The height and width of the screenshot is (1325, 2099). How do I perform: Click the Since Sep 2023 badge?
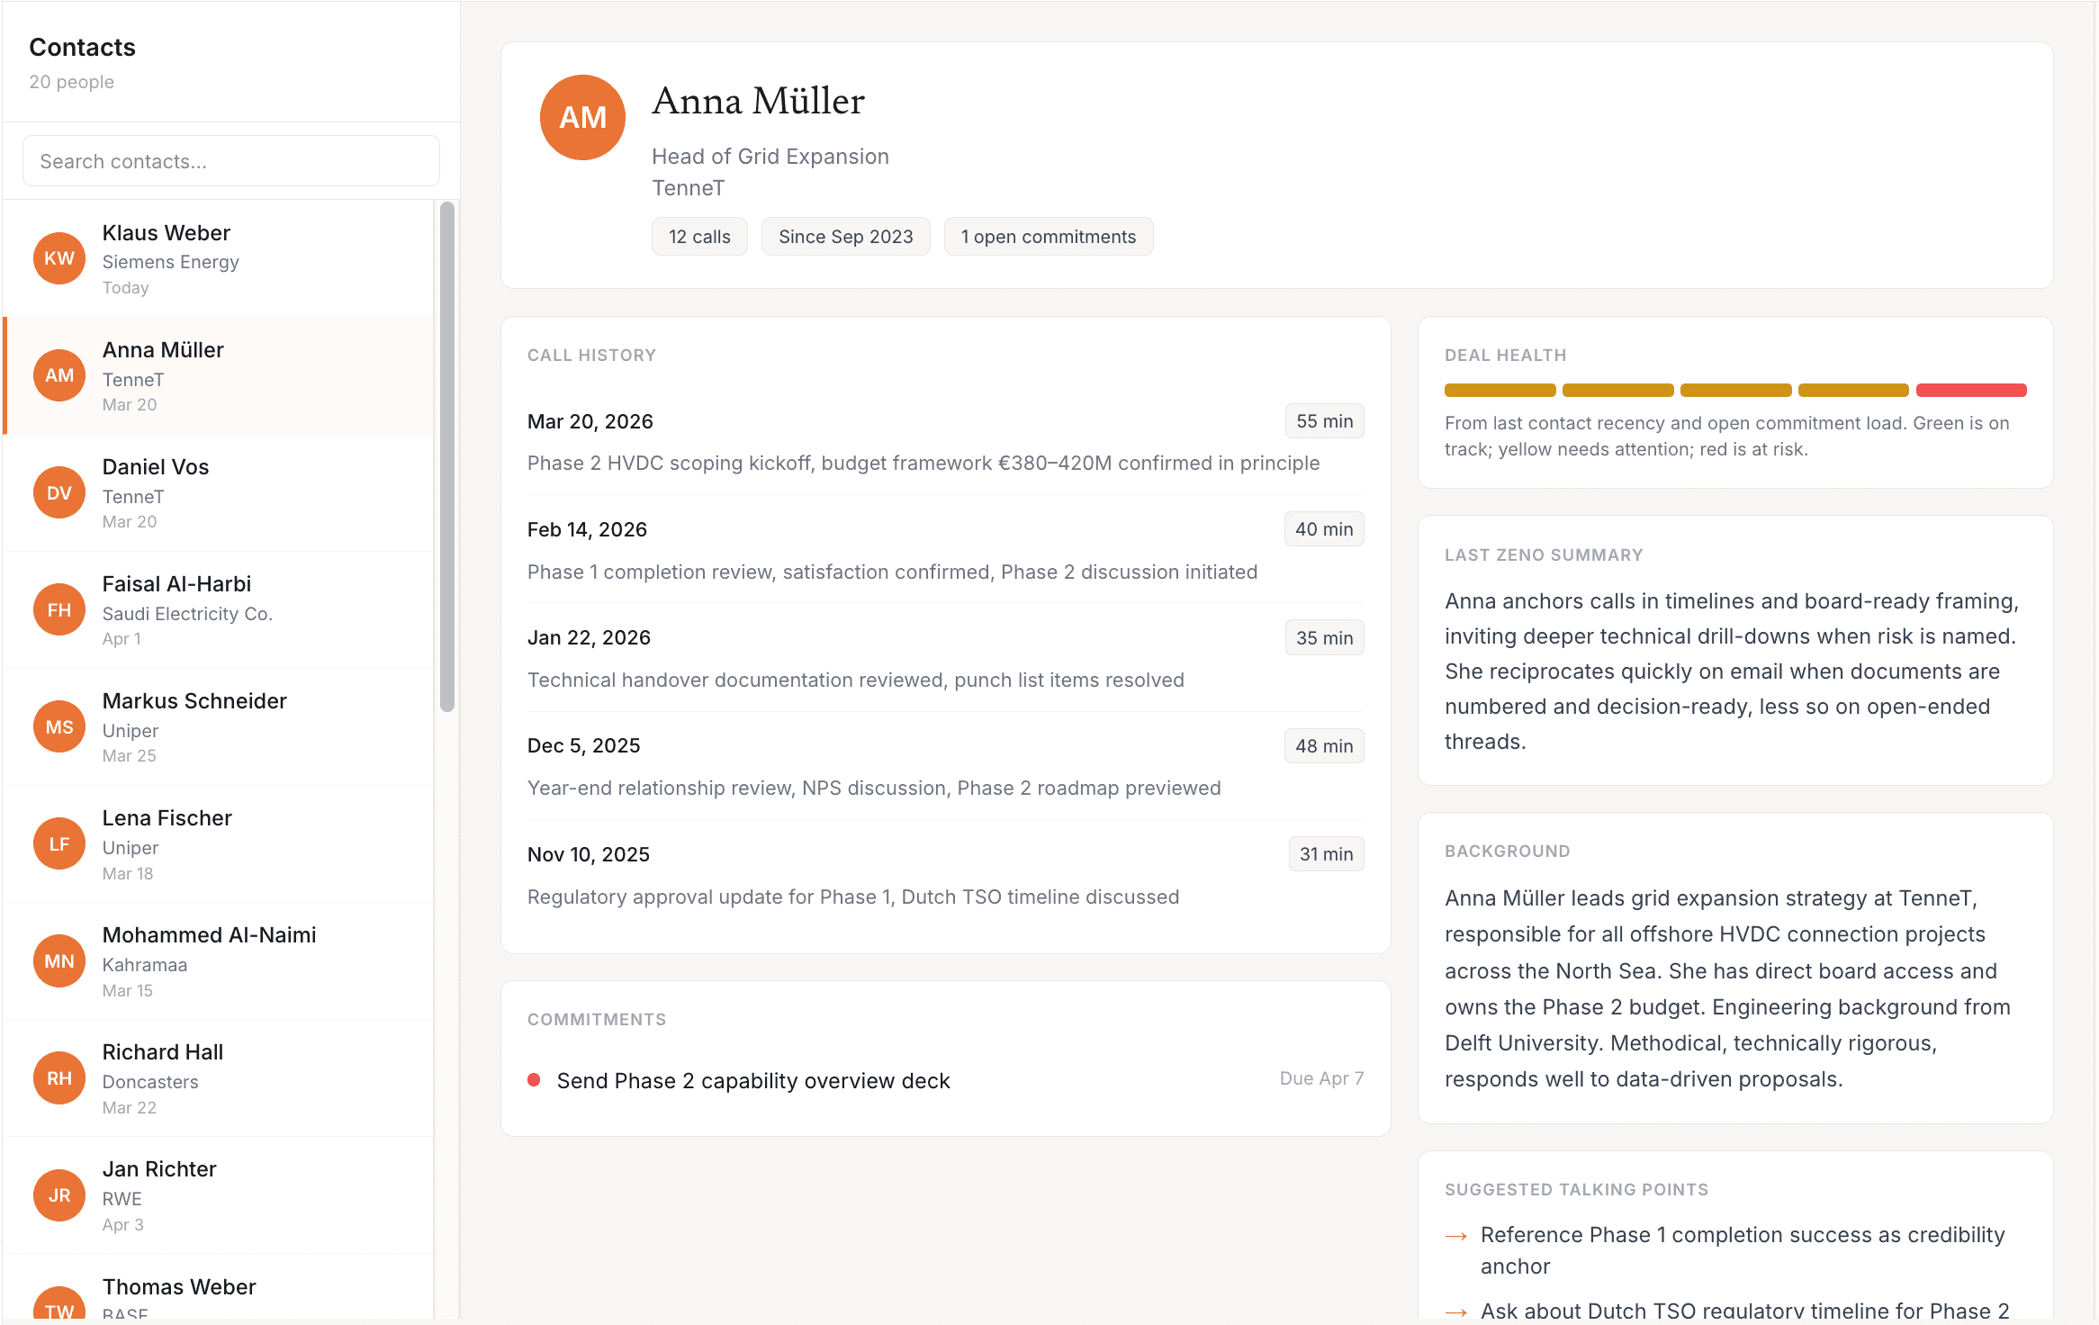click(x=845, y=237)
